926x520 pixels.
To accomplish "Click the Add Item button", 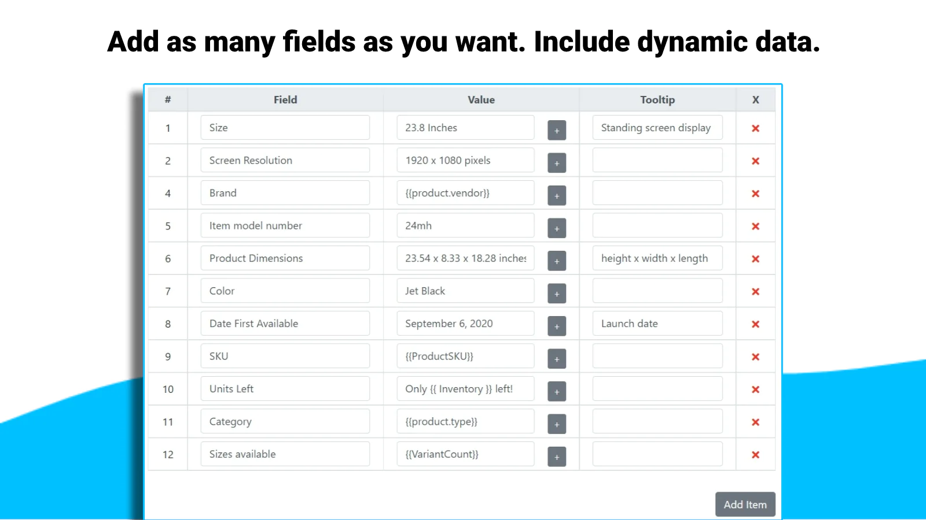I will pos(745,504).
